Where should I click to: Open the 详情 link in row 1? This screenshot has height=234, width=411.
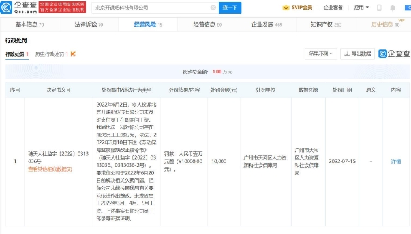(x=396, y=162)
